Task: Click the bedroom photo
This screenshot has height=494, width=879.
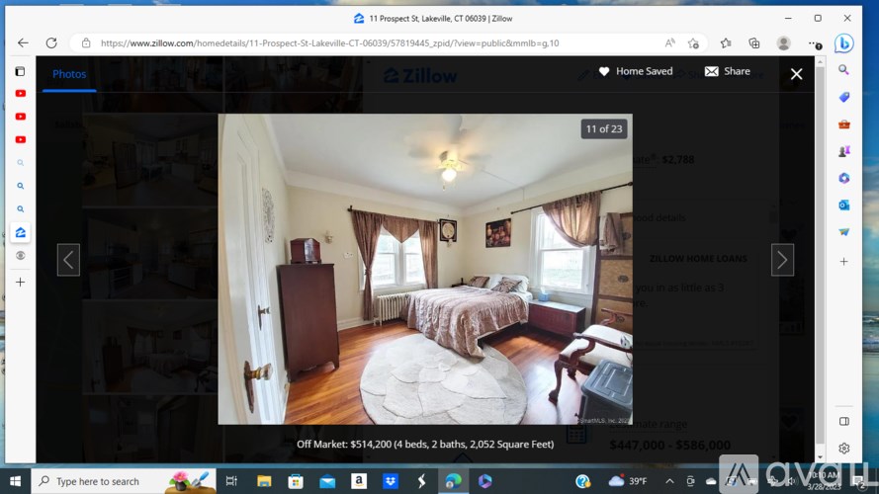Action: click(x=425, y=269)
